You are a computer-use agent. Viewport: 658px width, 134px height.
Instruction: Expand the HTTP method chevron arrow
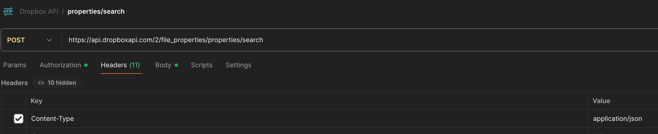click(49, 40)
